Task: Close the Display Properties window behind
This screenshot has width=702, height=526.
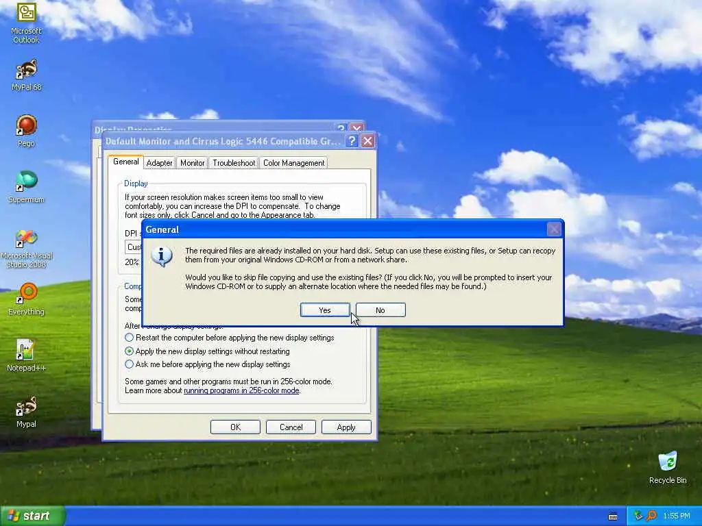Action: tap(356, 127)
